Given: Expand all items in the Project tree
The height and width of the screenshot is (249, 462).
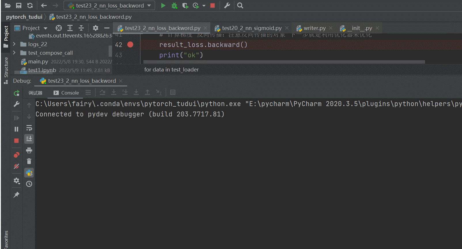Looking at the screenshot, I should [x=70, y=28].
